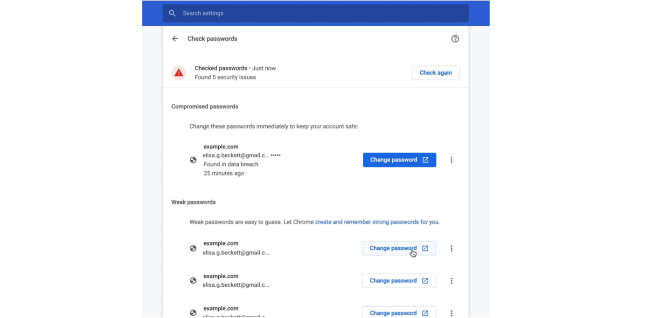
Task: Click the globe icon next to the first weak password entry
Action: pos(193,248)
